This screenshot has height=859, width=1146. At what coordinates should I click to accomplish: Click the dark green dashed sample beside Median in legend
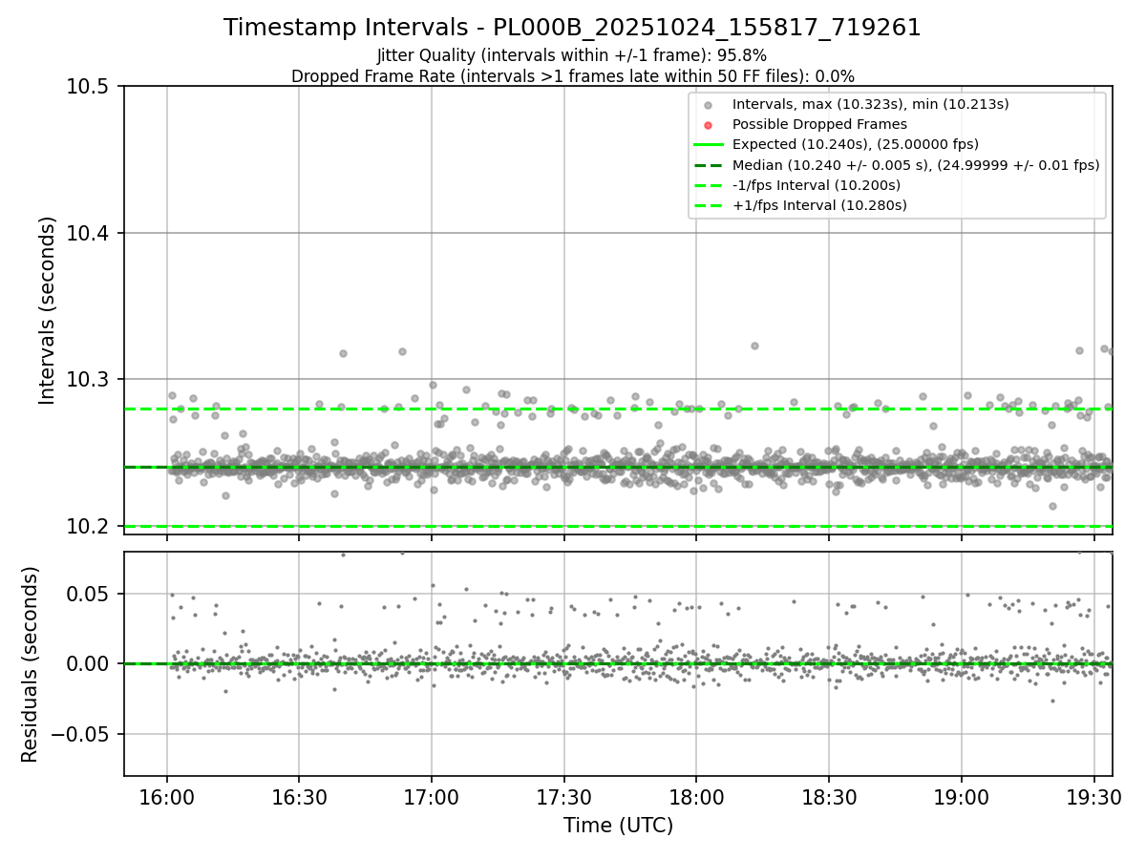pos(708,165)
